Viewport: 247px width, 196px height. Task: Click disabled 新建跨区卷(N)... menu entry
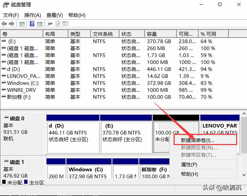tap(199, 148)
